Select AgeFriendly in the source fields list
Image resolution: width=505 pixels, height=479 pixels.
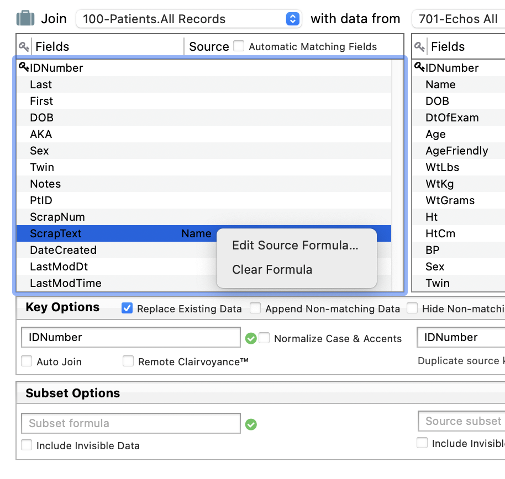click(456, 151)
